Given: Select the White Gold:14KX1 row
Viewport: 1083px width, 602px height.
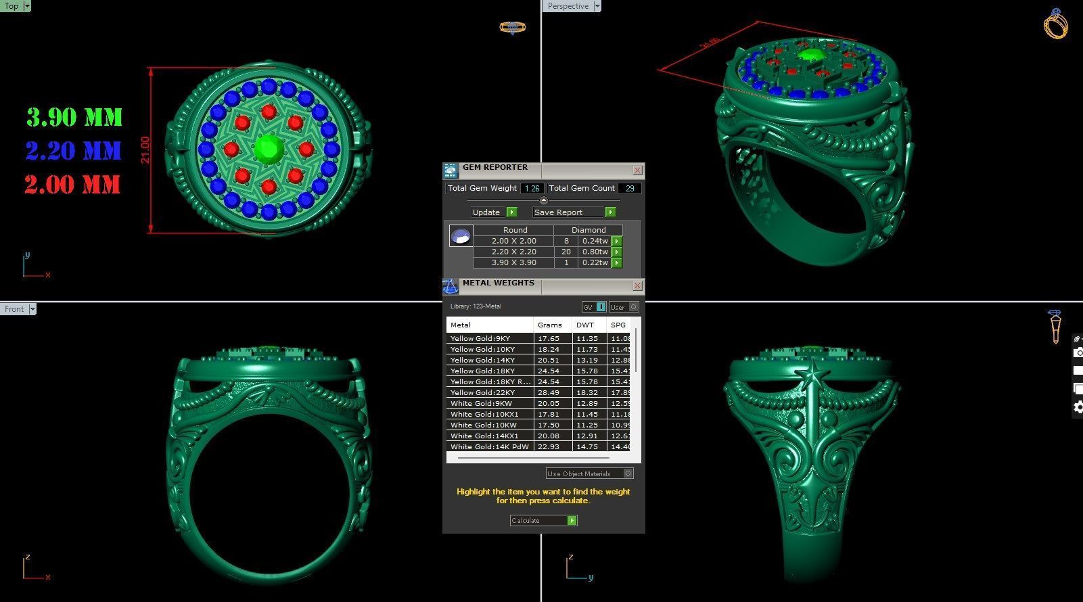Looking at the screenshot, I should (x=538, y=436).
